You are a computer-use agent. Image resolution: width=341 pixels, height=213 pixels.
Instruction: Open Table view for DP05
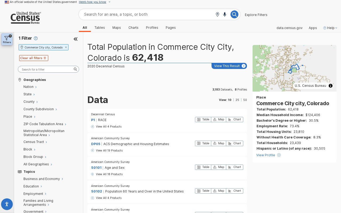coord(203,143)
